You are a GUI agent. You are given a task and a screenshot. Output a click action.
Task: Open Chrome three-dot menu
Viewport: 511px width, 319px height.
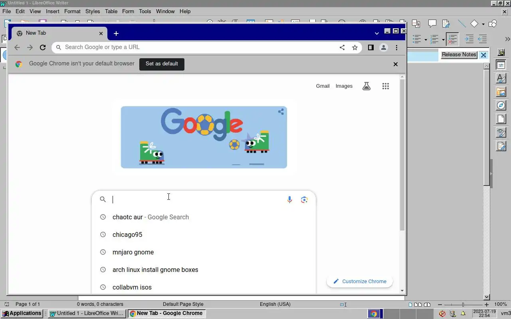point(396,47)
